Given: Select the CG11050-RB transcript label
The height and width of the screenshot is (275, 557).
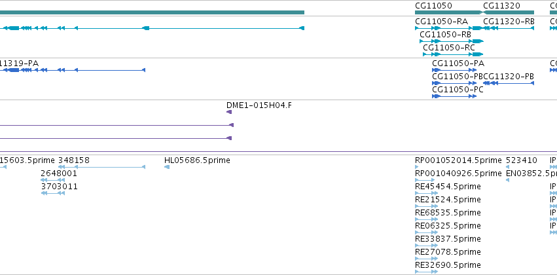Looking at the screenshot, I should tap(445, 35).
